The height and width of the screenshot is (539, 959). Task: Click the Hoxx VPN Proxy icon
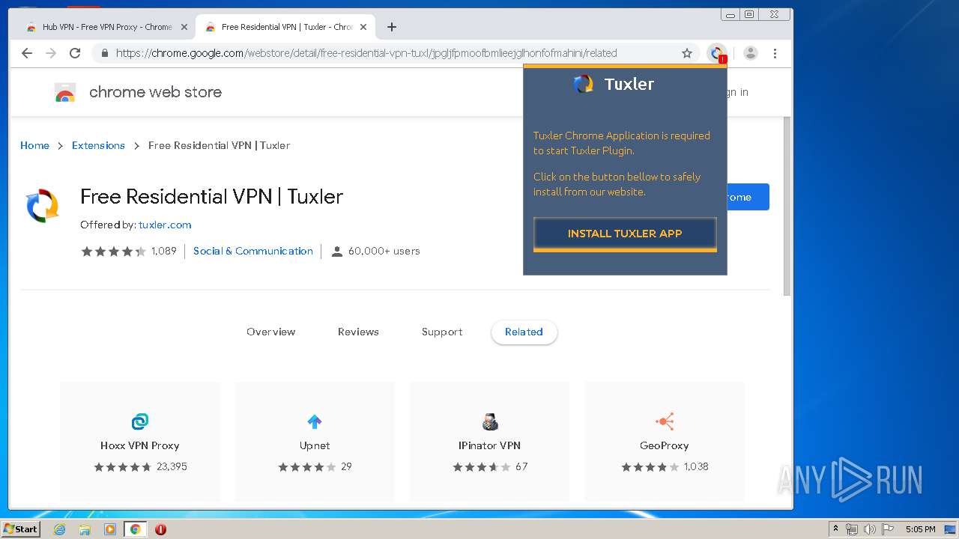point(140,421)
